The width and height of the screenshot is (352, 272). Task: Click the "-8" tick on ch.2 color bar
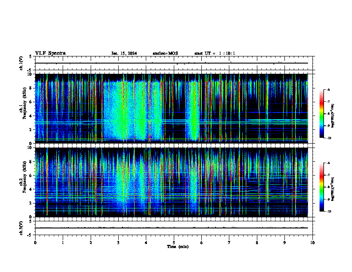(328, 187)
